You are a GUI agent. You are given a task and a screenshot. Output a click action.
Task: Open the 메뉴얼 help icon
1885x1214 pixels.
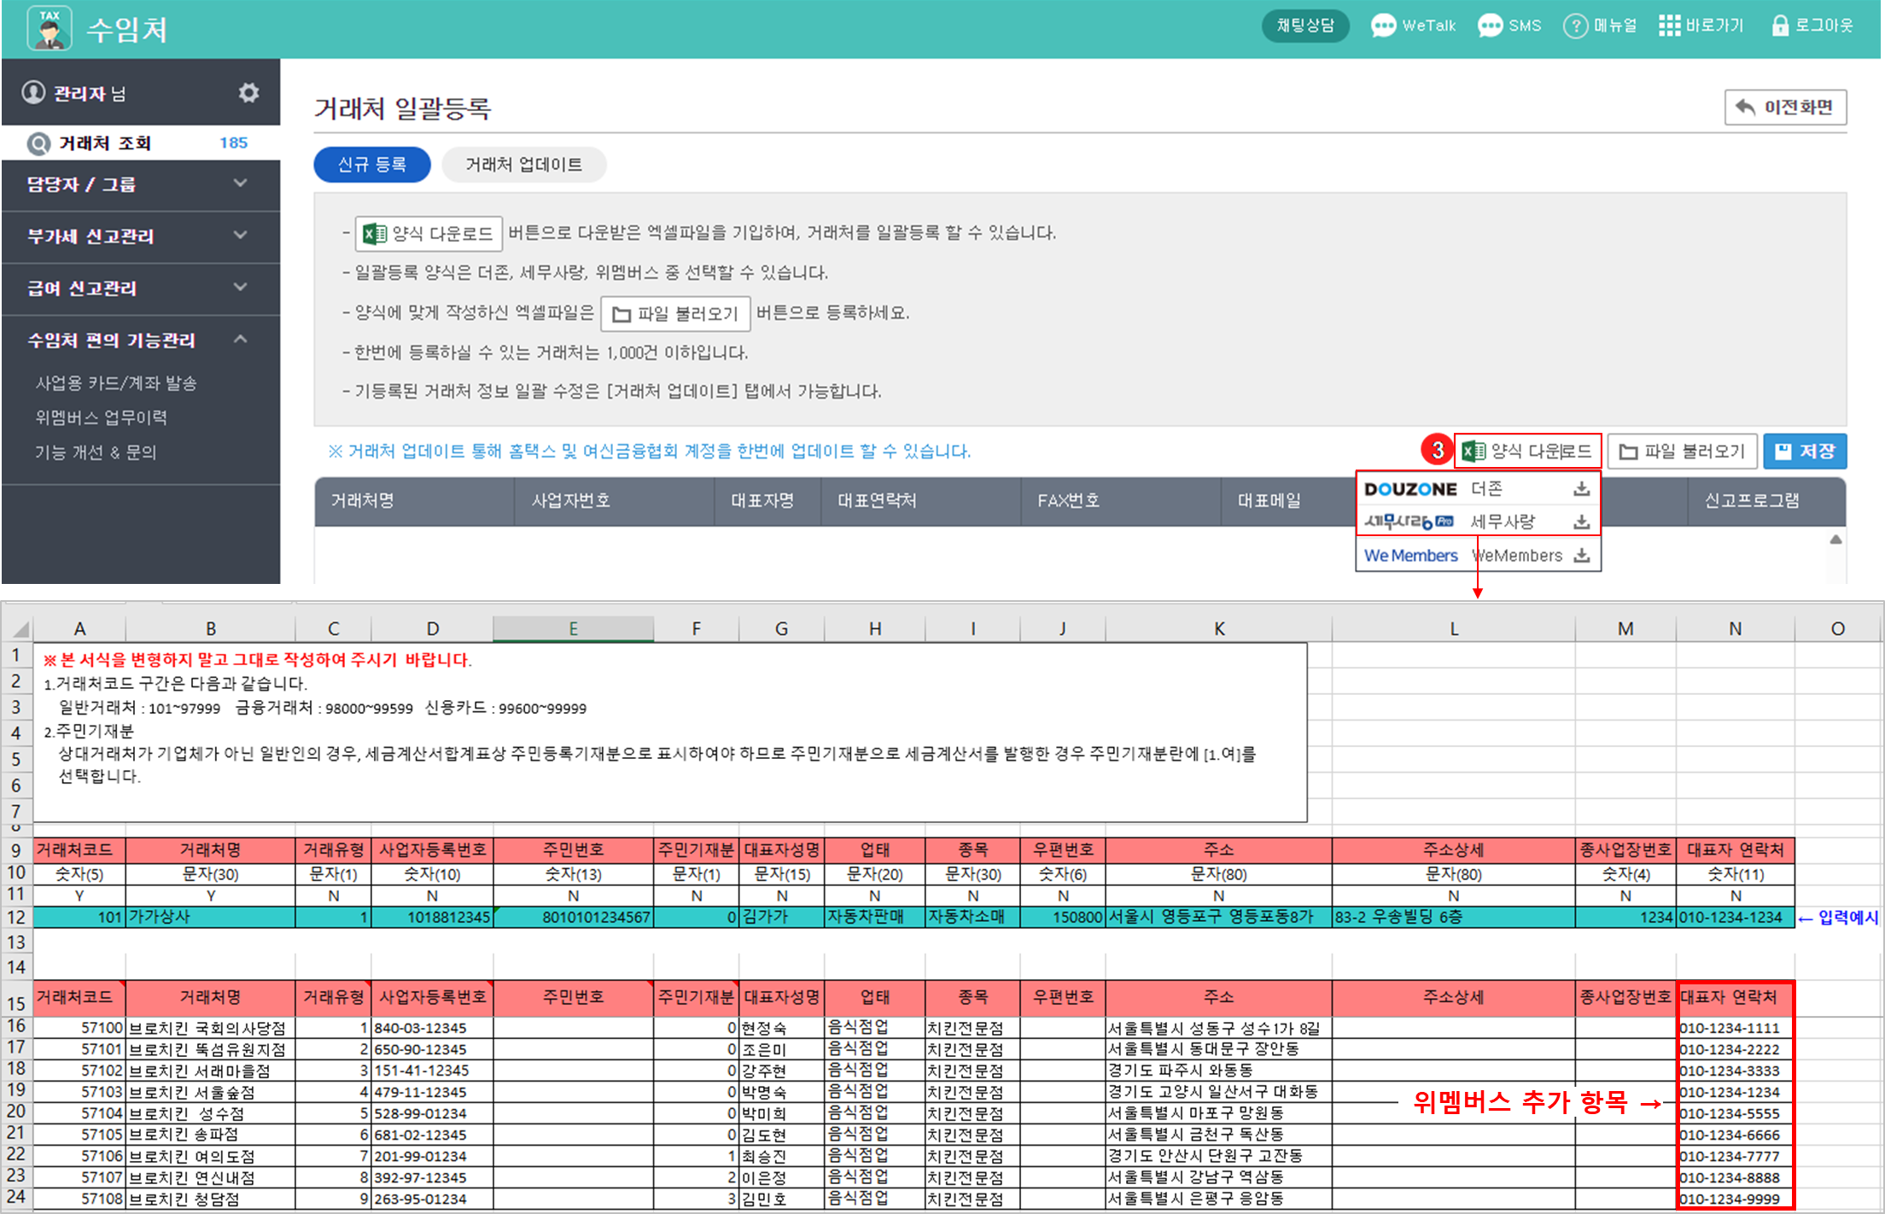coord(1575,26)
